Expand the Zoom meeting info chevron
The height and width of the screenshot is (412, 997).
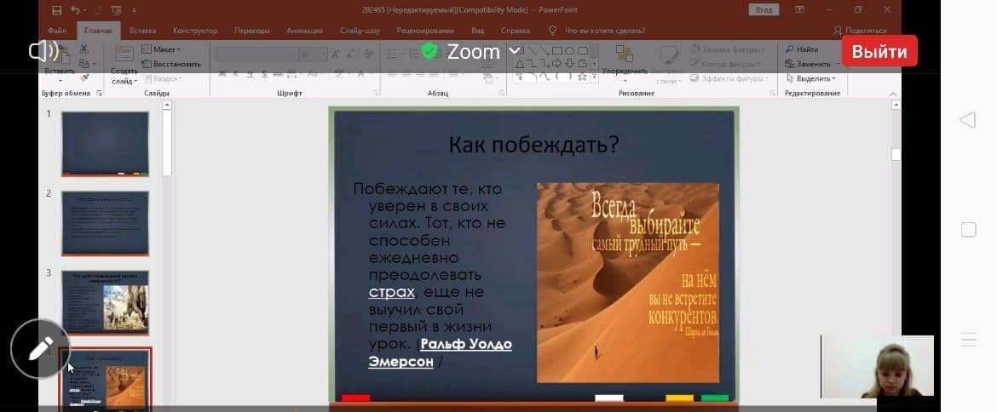point(514,51)
